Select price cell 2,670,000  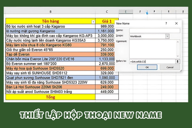pos(105,64)
